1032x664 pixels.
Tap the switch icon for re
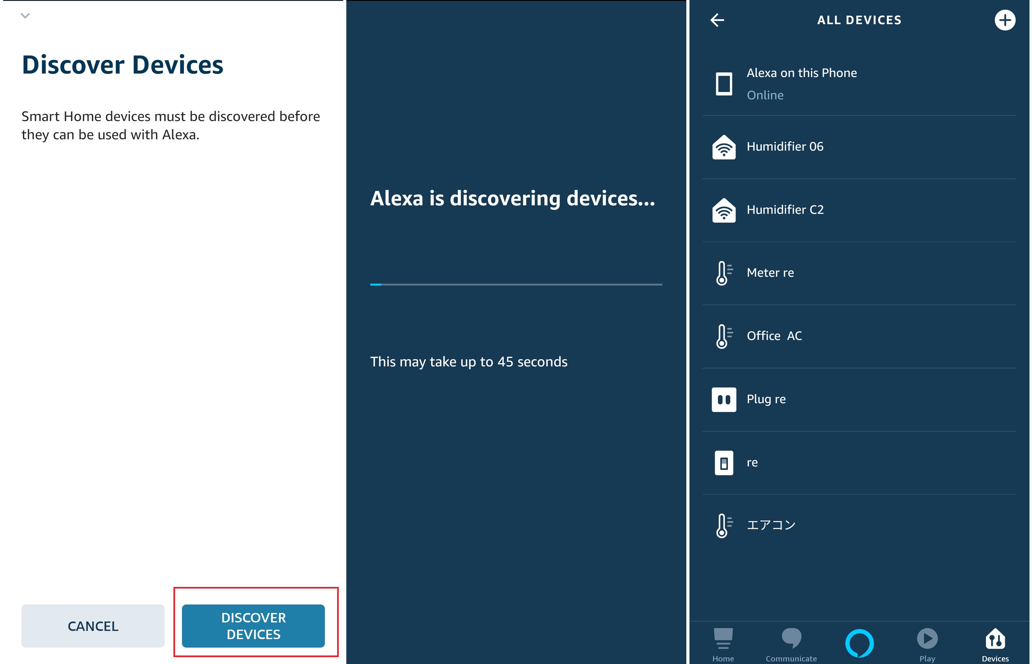click(723, 463)
